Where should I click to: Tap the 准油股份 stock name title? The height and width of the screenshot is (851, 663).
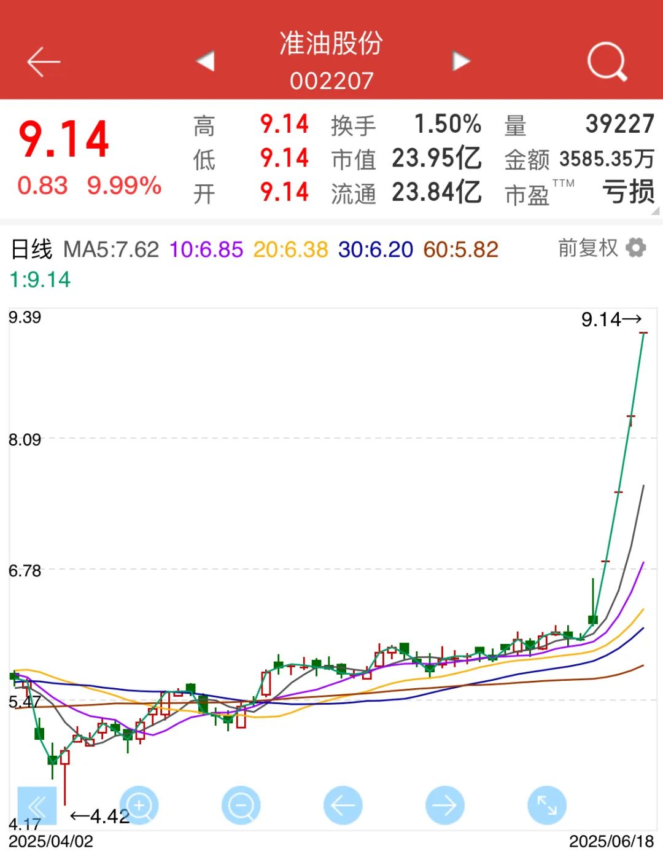331,44
